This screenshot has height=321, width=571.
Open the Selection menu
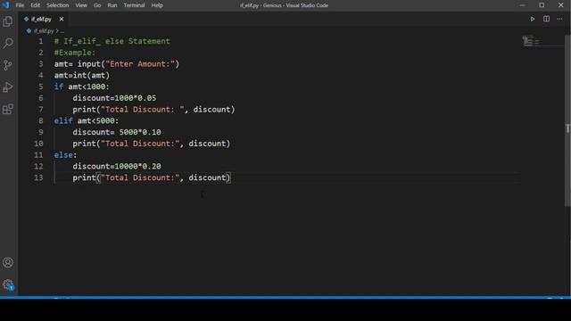point(57,5)
